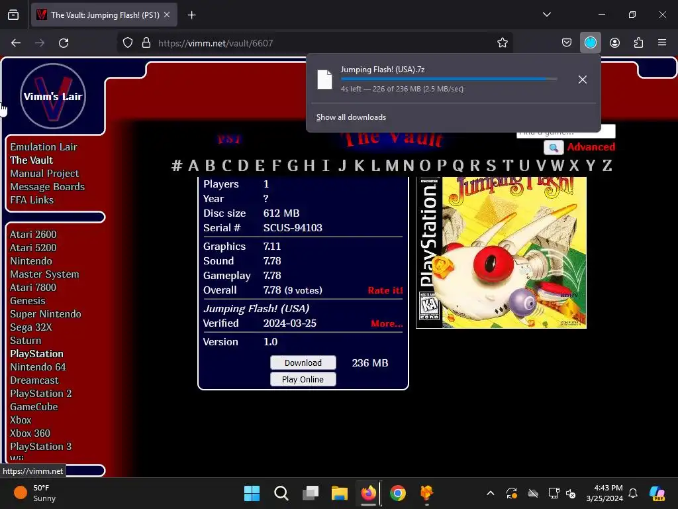Viewport: 678px width, 509px height.
Task: Close the Jumping Flash tab
Action: click(167, 15)
